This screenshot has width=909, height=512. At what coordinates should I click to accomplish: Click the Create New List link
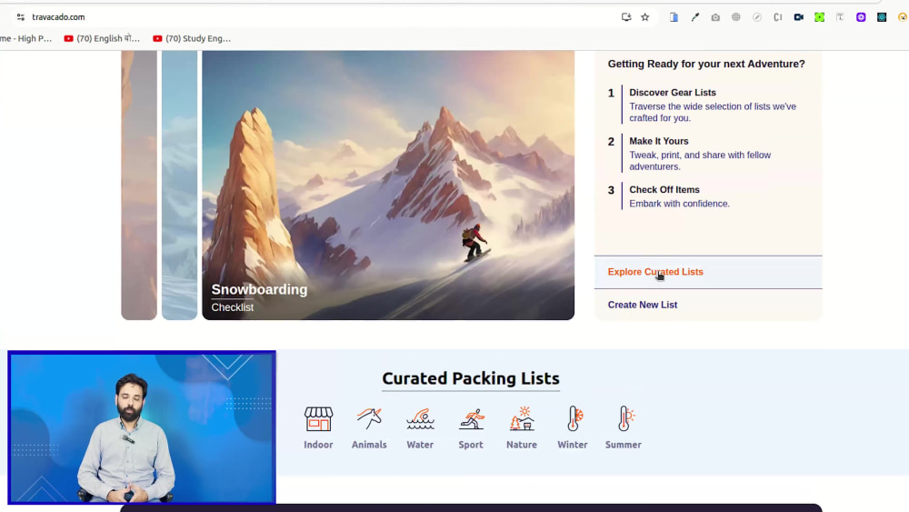point(643,305)
